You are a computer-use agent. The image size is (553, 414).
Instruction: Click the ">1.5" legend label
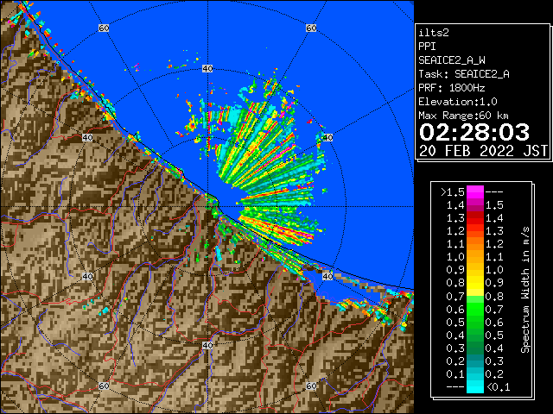(x=453, y=192)
